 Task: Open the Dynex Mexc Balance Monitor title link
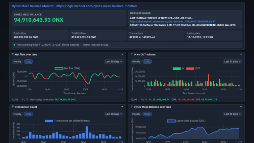coord(74,6)
